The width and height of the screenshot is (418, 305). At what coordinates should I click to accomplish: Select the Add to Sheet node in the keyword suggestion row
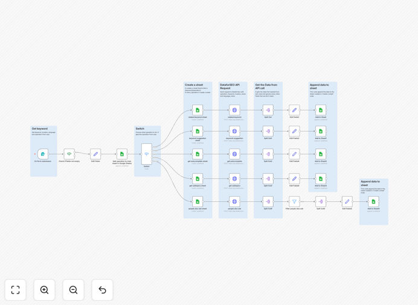tap(321, 131)
